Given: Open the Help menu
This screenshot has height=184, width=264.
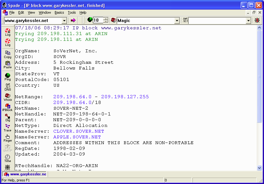Looking at the screenshot, I should pos(83,12).
